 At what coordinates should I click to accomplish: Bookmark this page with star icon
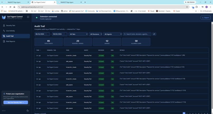pyautogui.click(x=187, y=7)
